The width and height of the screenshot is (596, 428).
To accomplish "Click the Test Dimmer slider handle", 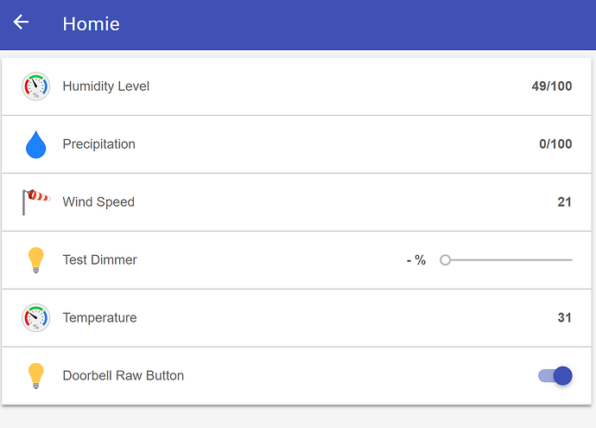I will [446, 259].
